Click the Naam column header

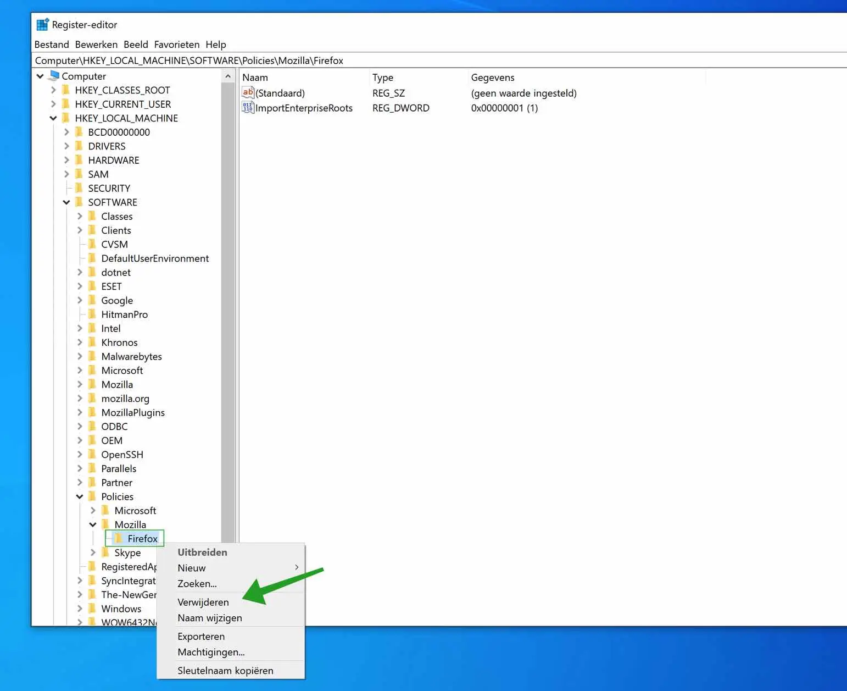click(304, 78)
